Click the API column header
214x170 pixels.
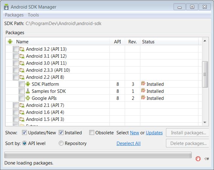[x=118, y=41]
